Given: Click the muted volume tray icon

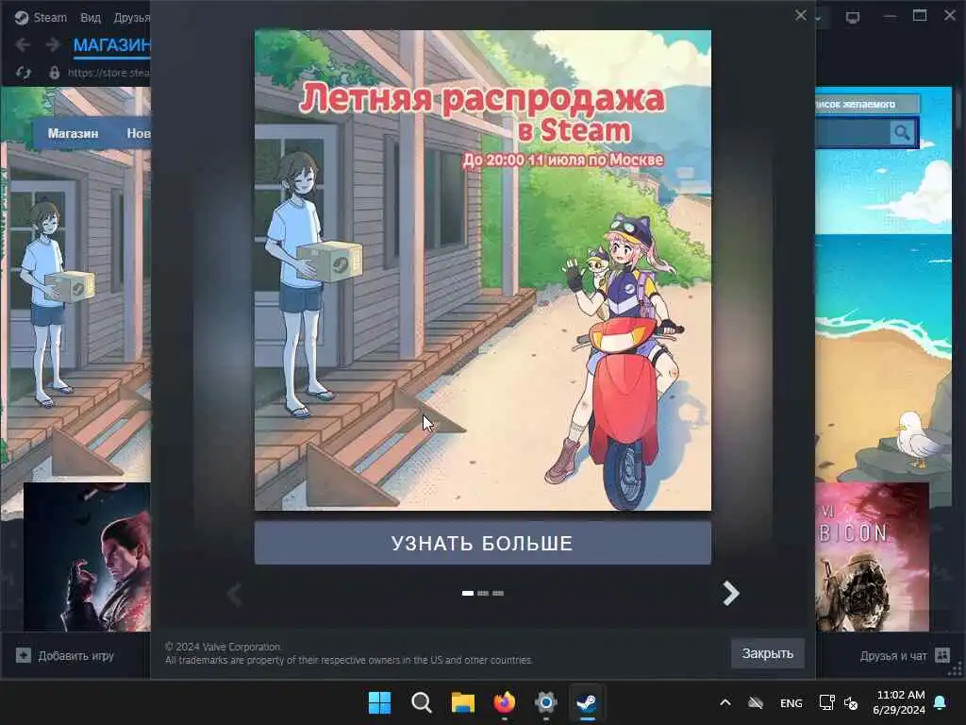Looking at the screenshot, I should [x=851, y=702].
